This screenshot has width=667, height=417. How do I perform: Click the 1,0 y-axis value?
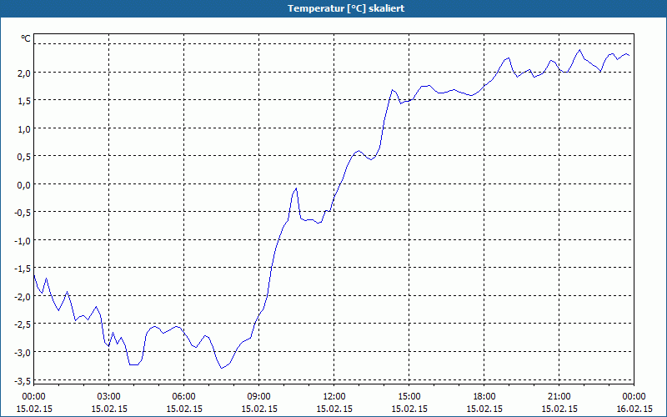pyautogui.click(x=24, y=129)
